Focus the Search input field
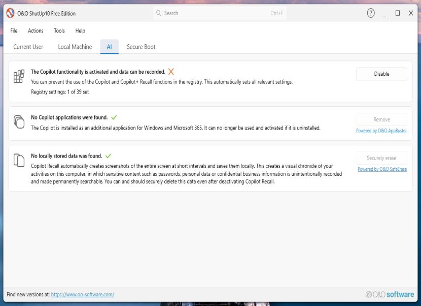This screenshot has width=421, height=306. pos(220,13)
